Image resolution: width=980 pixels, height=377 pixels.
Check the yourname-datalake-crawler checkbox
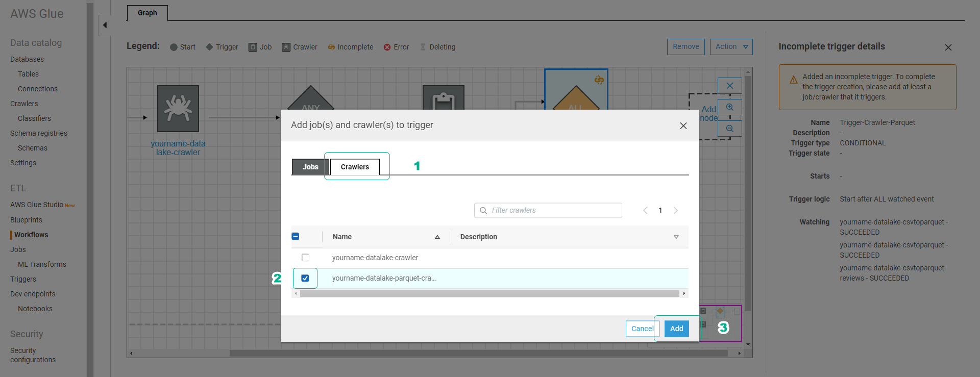tap(305, 258)
